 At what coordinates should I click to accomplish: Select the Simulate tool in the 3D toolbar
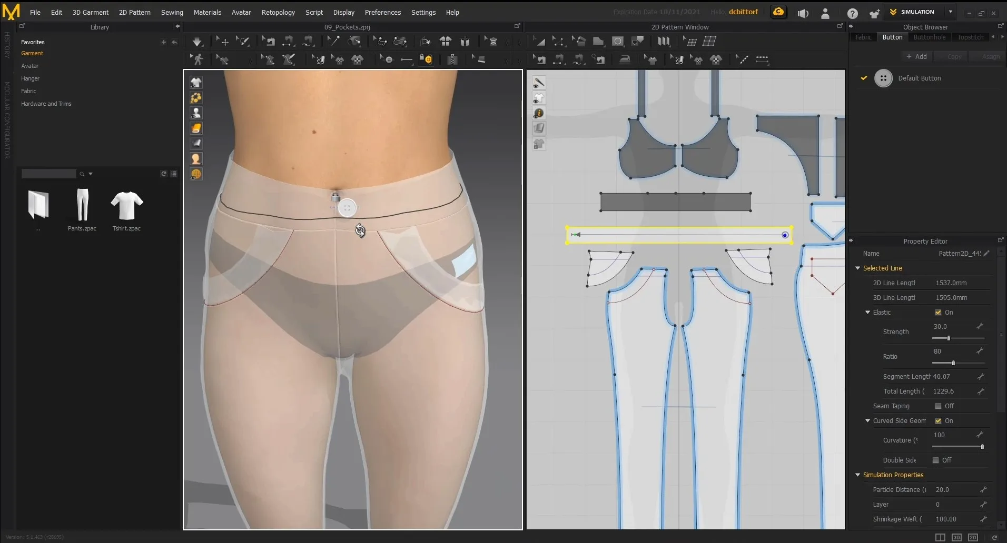tap(198, 41)
